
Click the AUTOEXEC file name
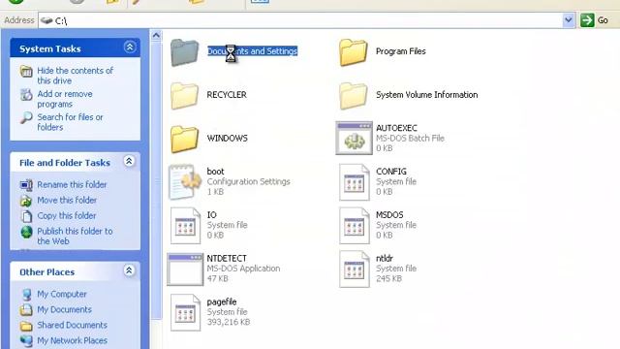point(396,128)
